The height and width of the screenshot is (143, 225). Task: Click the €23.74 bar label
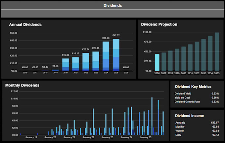(86, 49)
